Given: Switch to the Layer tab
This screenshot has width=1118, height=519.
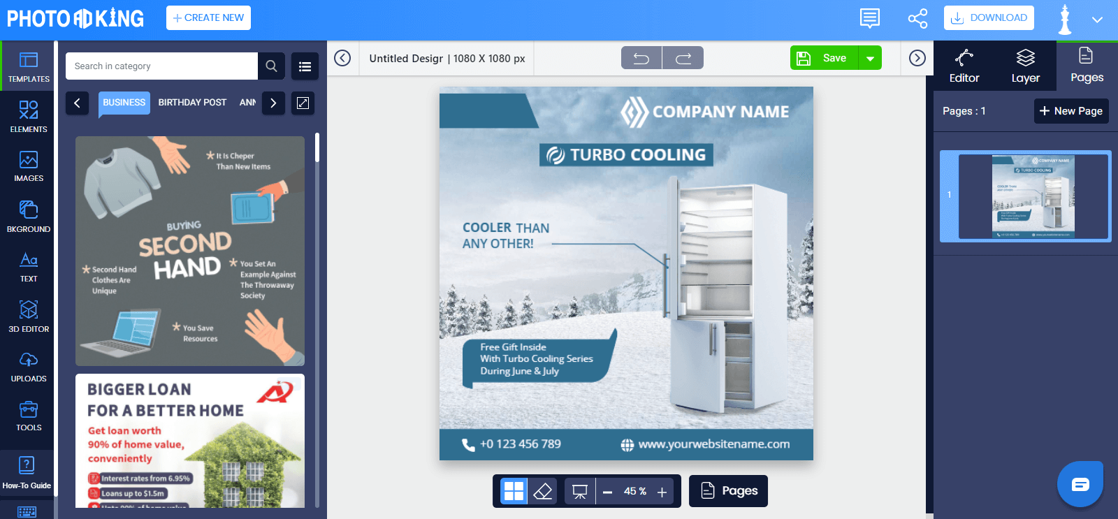Looking at the screenshot, I should [x=1025, y=66].
